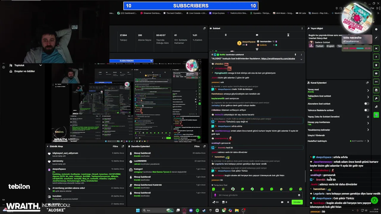Expand the pinned message chevron
This screenshot has width=381, height=214.
click(301, 59)
